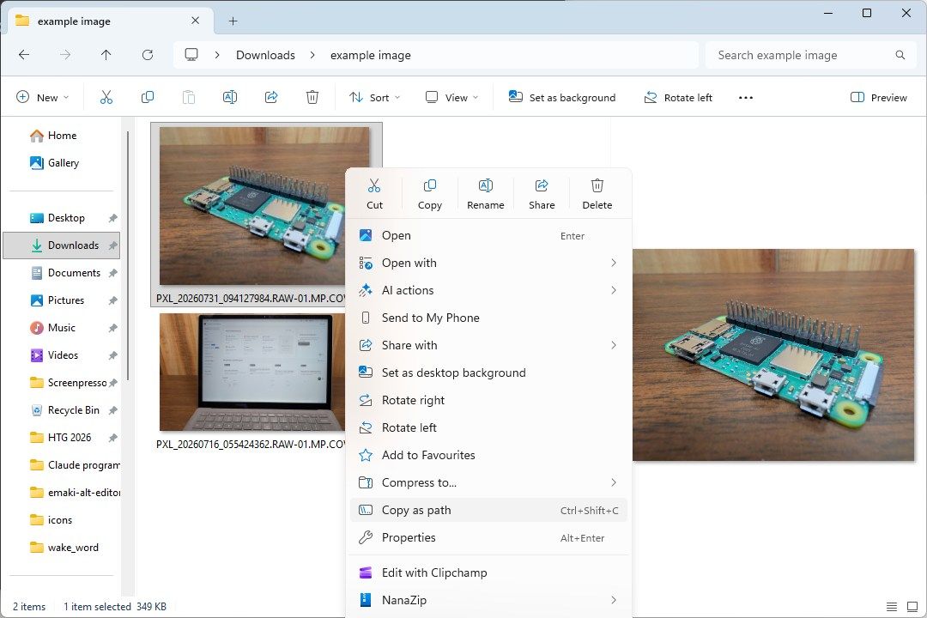Image resolution: width=927 pixels, height=618 pixels.
Task: Go back with the back arrow
Action: click(24, 55)
